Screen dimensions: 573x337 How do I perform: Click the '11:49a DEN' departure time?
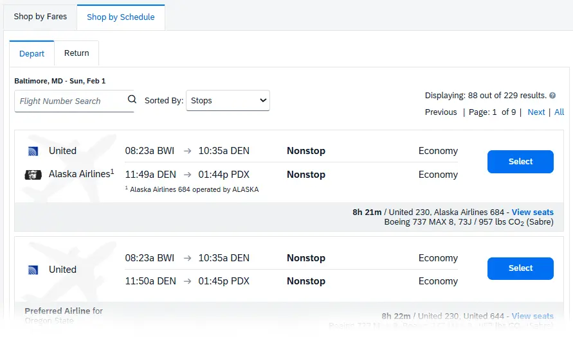coord(150,175)
